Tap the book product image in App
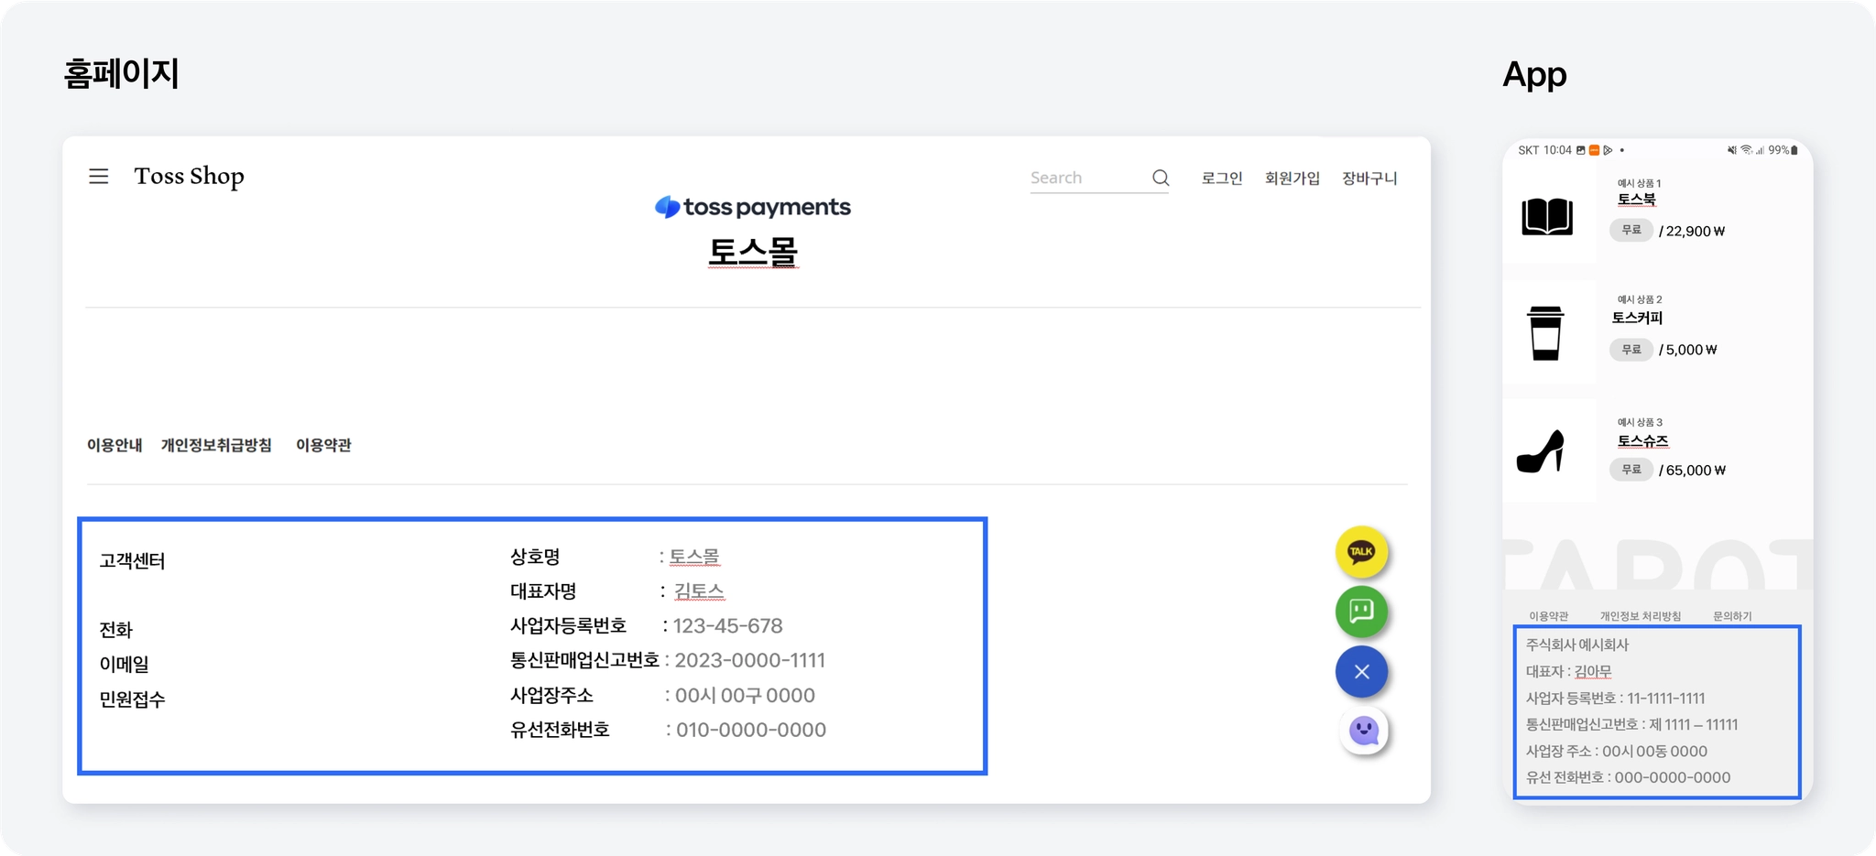The height and width of the screenshot is (856, 1876). coord(1547,217)
